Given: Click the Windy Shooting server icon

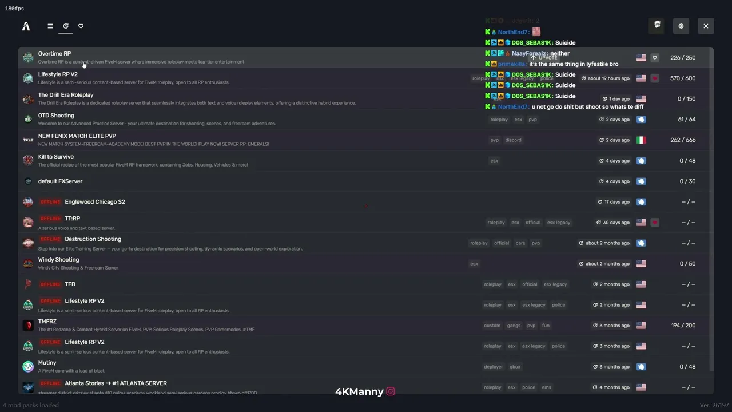Looking at the screenshot, I should (28, 263).
